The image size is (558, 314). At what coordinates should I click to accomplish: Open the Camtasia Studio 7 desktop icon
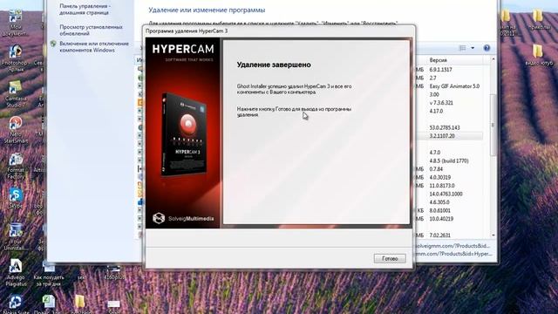tap(15, 94)
